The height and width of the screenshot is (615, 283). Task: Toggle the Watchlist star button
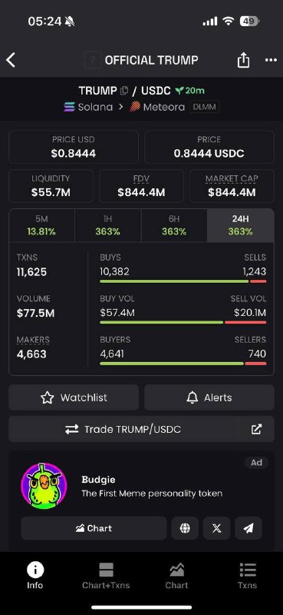point(74,397)
